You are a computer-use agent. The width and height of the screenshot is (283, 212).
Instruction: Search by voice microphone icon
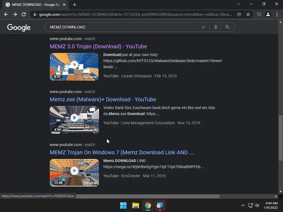coord(216,27)
